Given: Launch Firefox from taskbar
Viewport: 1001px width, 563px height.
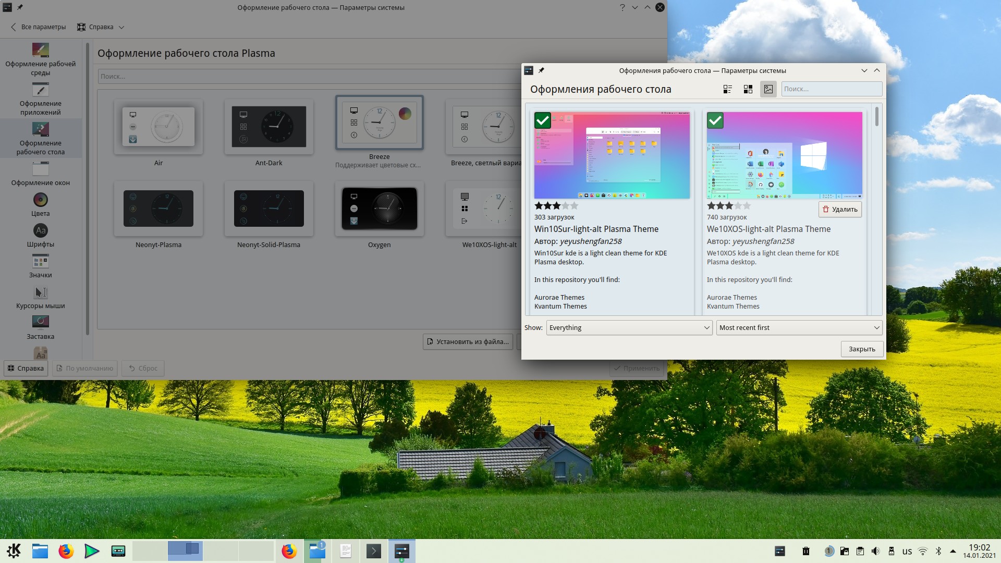Looking at the screenshot, I should (66, 551).
